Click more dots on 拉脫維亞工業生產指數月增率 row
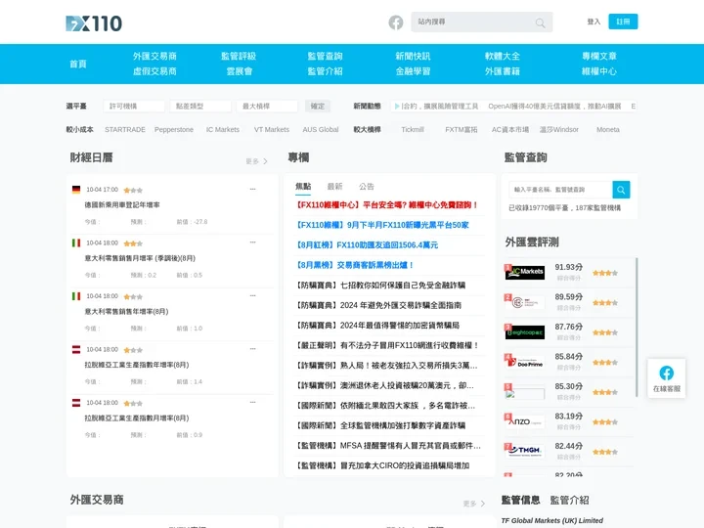Image resolution: width=704 pixels, height=528 pixels. (x=253, y=402)
